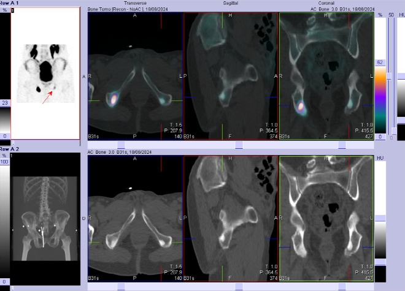
Task: Click the 100 upper window value in Row A 2
Action: tap(5, 162)
